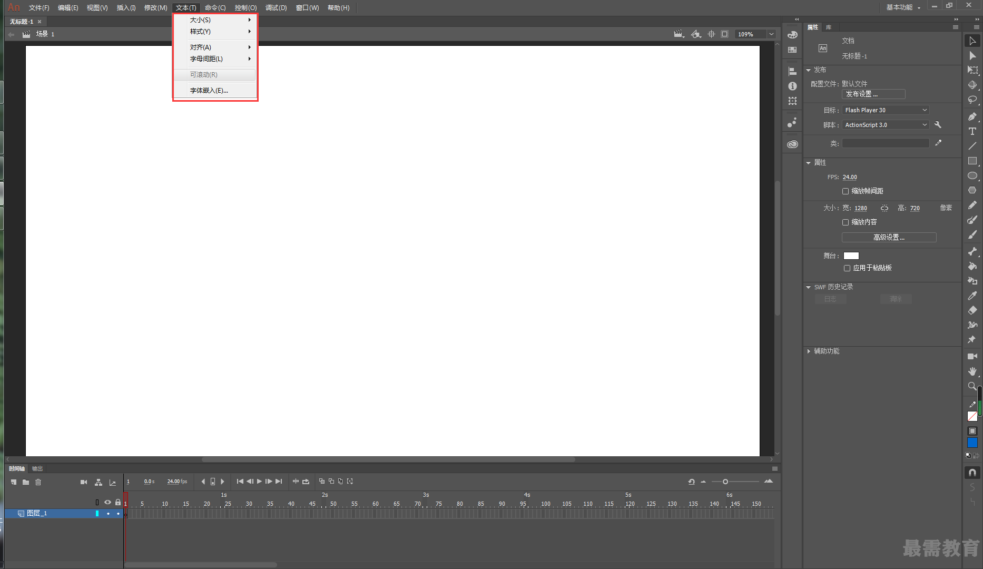Open the Info panel icon
The width and height of the screenshot is (983, 569).
(792, 86)
